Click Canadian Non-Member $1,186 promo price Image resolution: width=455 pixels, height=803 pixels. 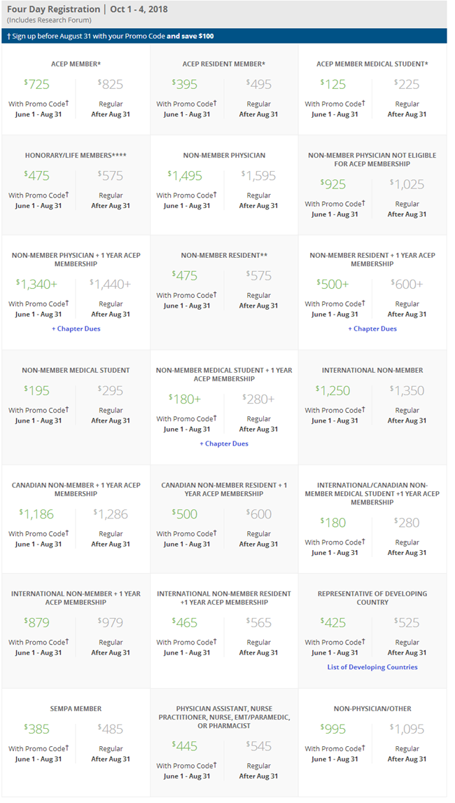(38, 514)
